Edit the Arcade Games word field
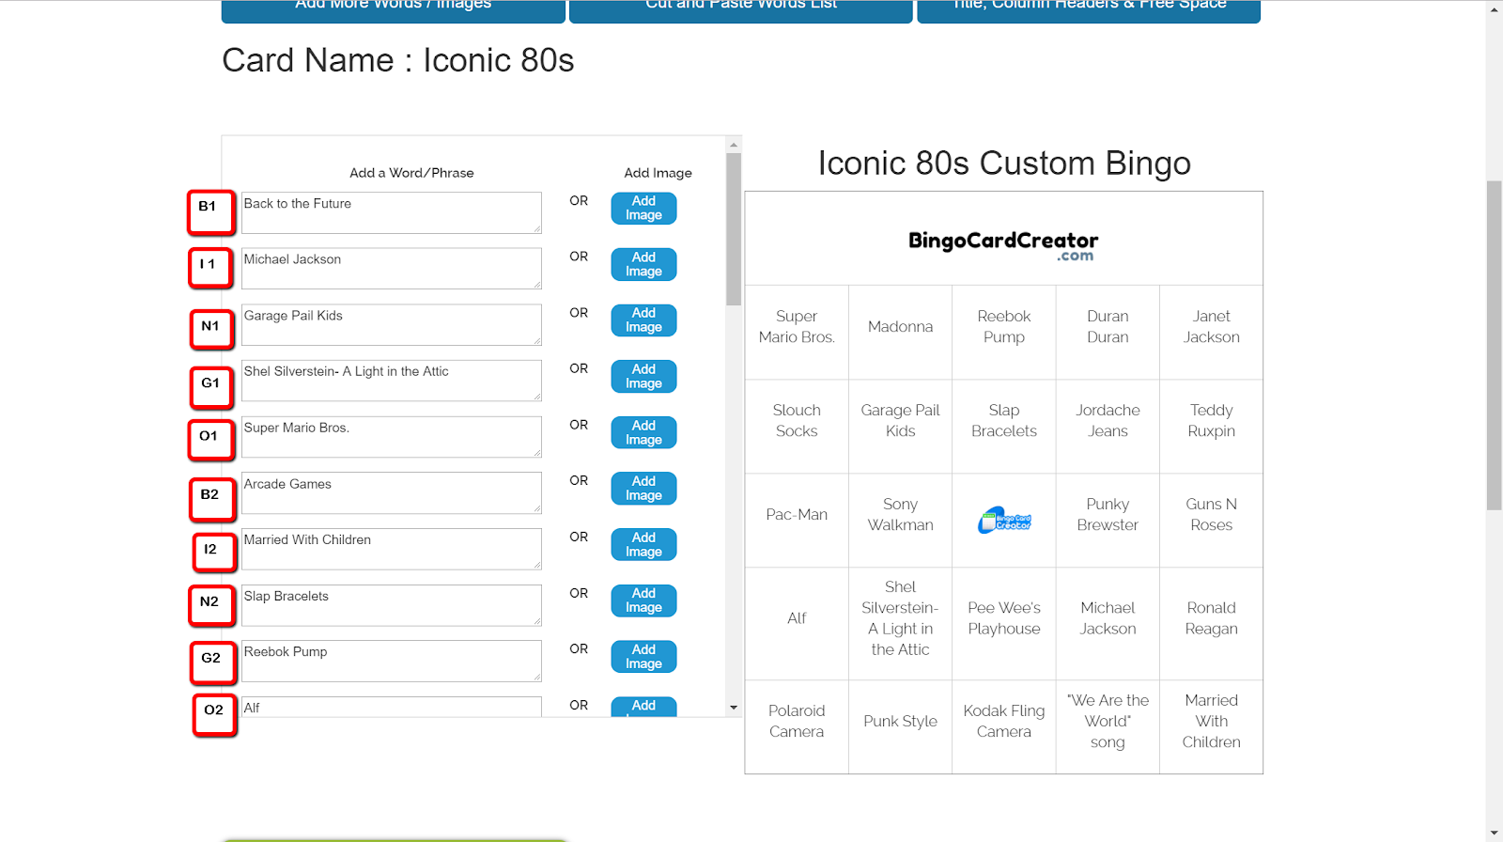Screen dimensions: 1503x842 point(392,493)
